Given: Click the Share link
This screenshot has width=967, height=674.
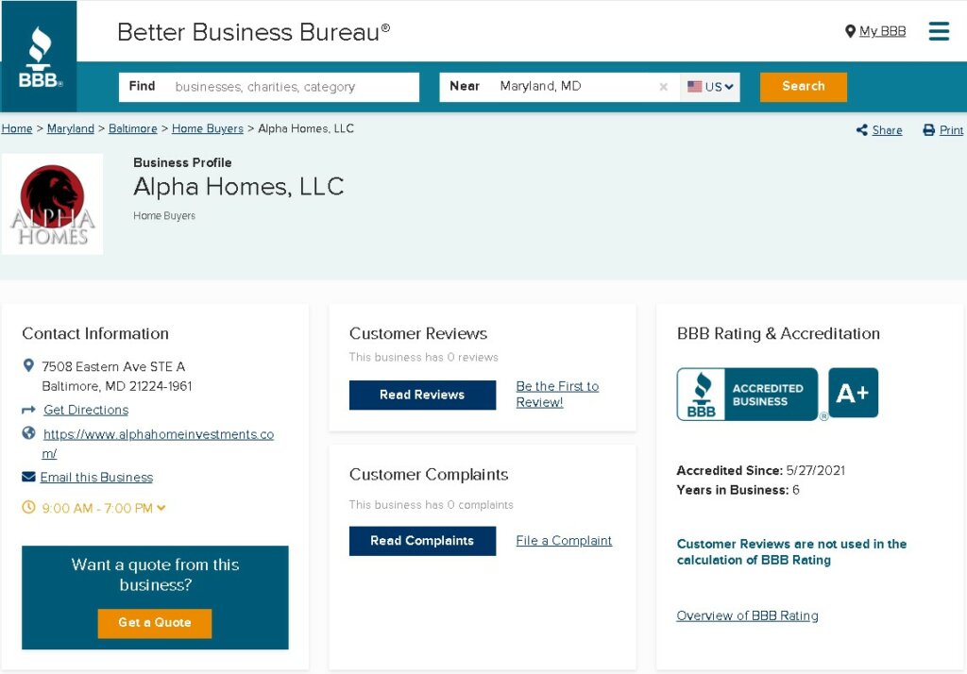Looking at the screenshot, I should [x=887, y=130].
